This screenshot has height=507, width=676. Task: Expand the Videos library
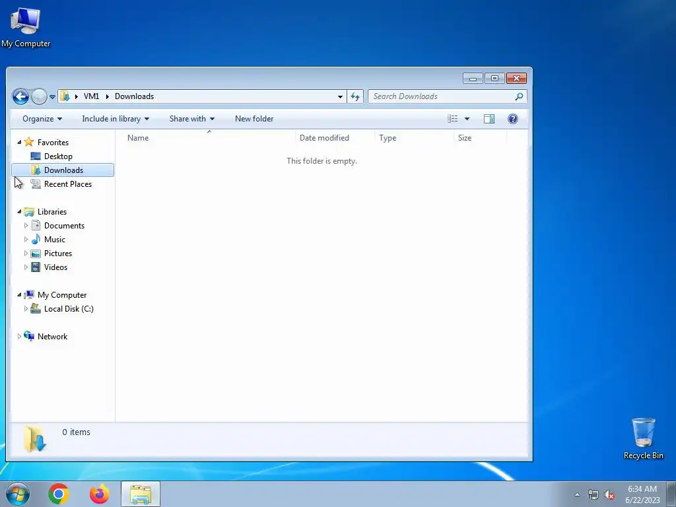[26, 267]
